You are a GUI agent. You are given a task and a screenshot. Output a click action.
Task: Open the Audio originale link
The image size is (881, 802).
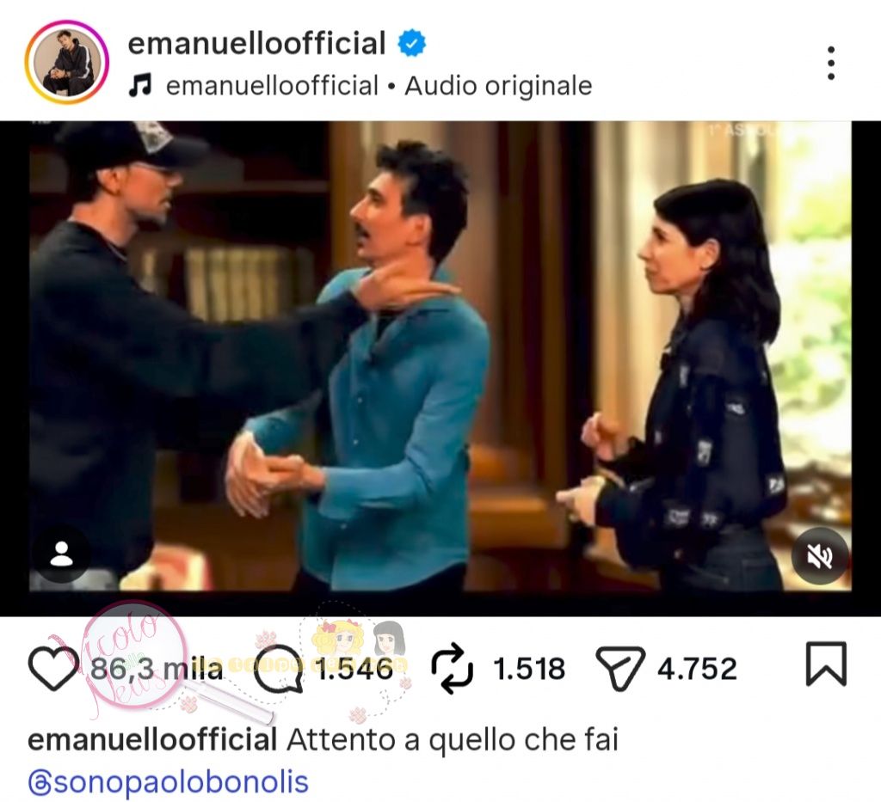498,86
